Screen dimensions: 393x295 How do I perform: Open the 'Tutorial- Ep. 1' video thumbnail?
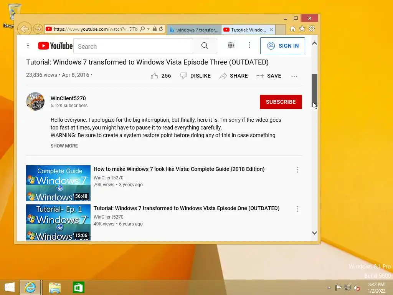point(58,222)
